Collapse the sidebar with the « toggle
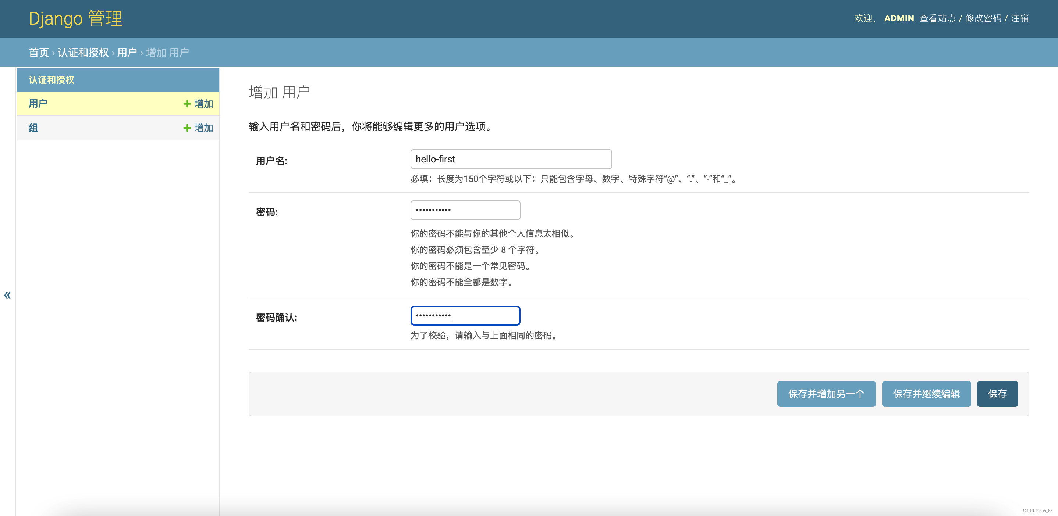1058x516 pixels. (x=7, y=295)
